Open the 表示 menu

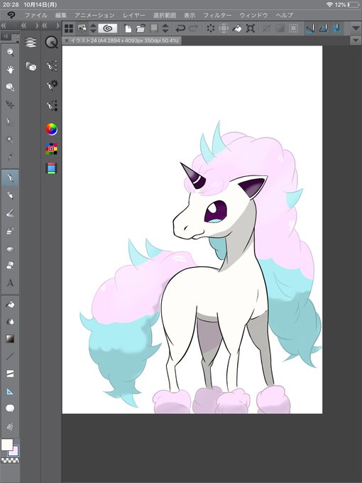190,15
